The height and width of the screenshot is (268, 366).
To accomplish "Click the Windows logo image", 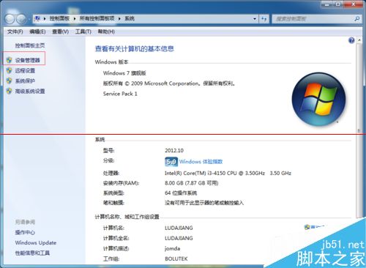I will point(318,99).
